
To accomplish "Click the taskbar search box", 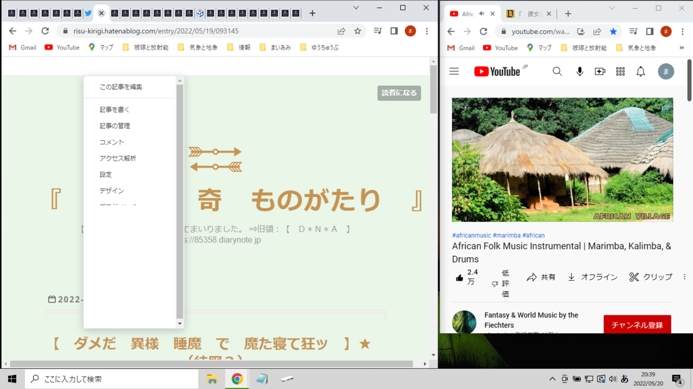I will [111, 379].
